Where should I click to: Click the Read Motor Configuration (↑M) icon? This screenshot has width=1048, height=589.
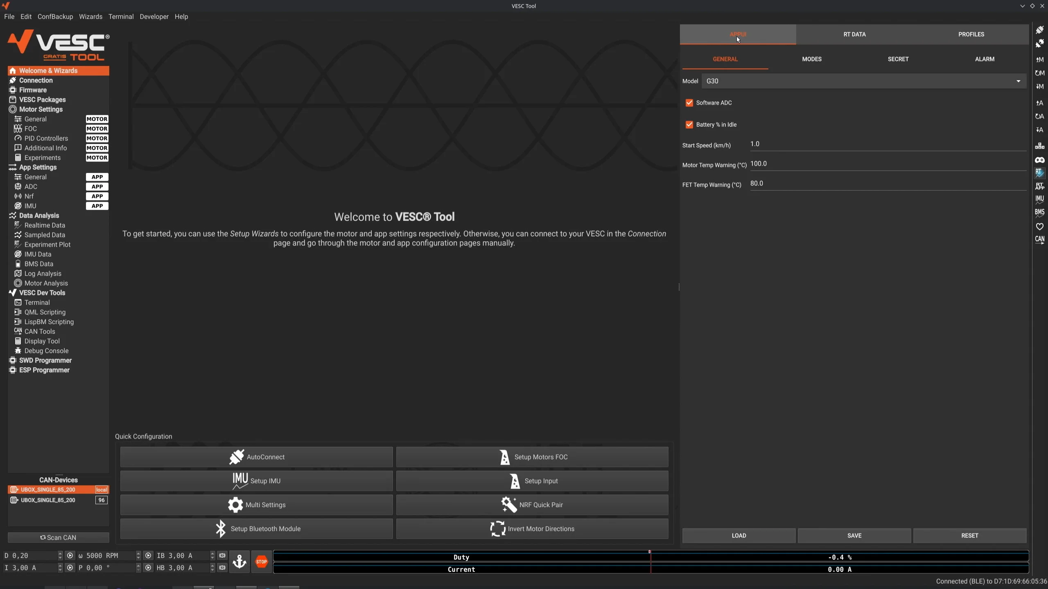click(1039, 60)
